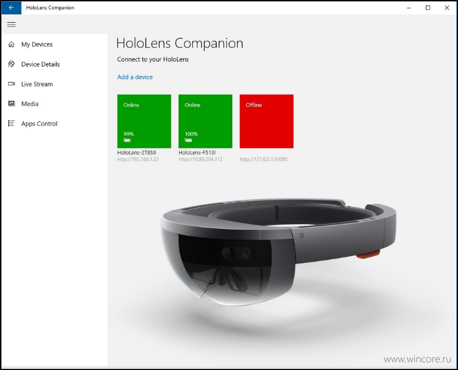The height and width of the screenshot is (370, 458).
Task: Click the HoloLens headset image
Action: [278, 253]
